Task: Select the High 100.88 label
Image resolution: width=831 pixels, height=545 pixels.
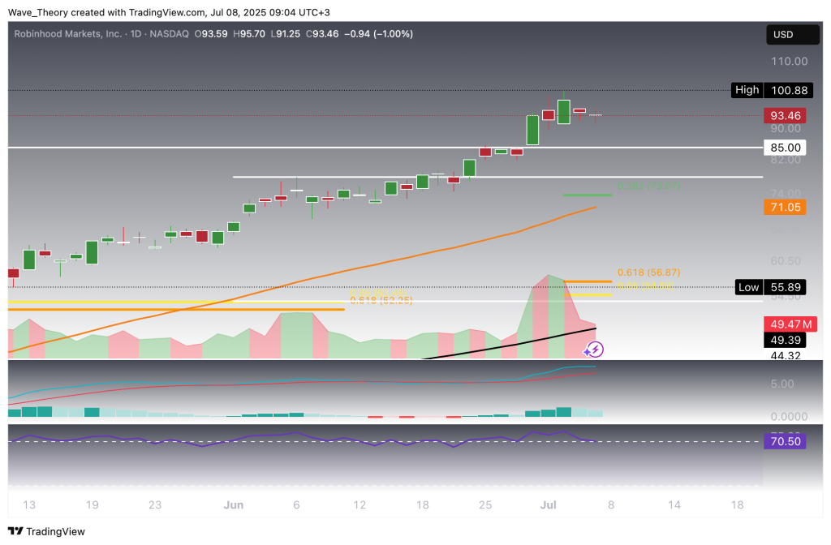Action: tap(770, 90)
